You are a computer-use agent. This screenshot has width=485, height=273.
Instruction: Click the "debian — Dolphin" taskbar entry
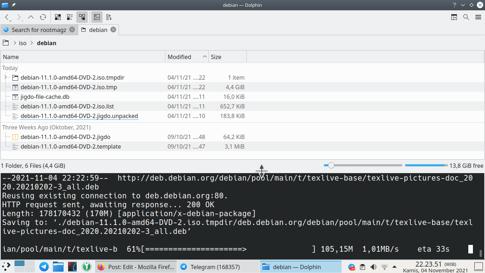point(300,267)
